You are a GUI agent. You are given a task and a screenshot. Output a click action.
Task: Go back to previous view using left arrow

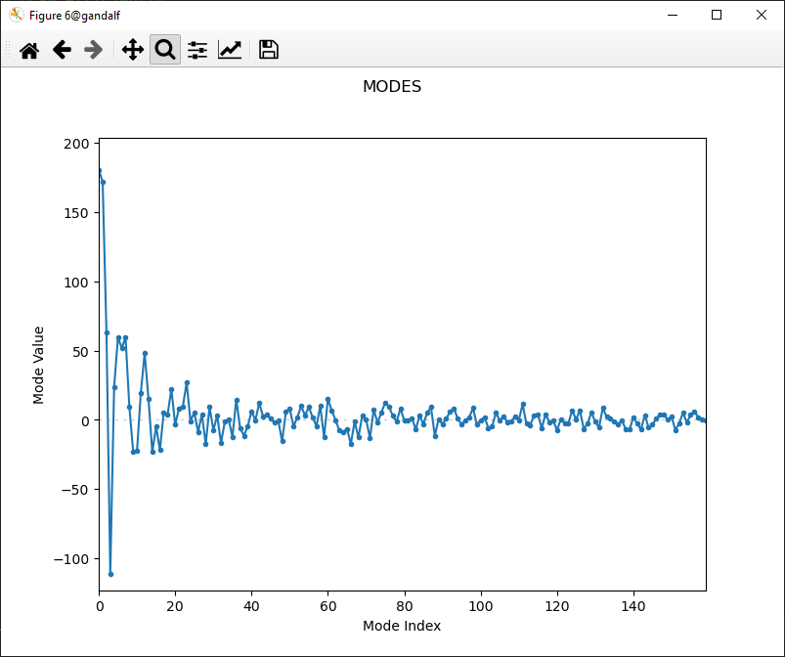(x=62, y=50)
